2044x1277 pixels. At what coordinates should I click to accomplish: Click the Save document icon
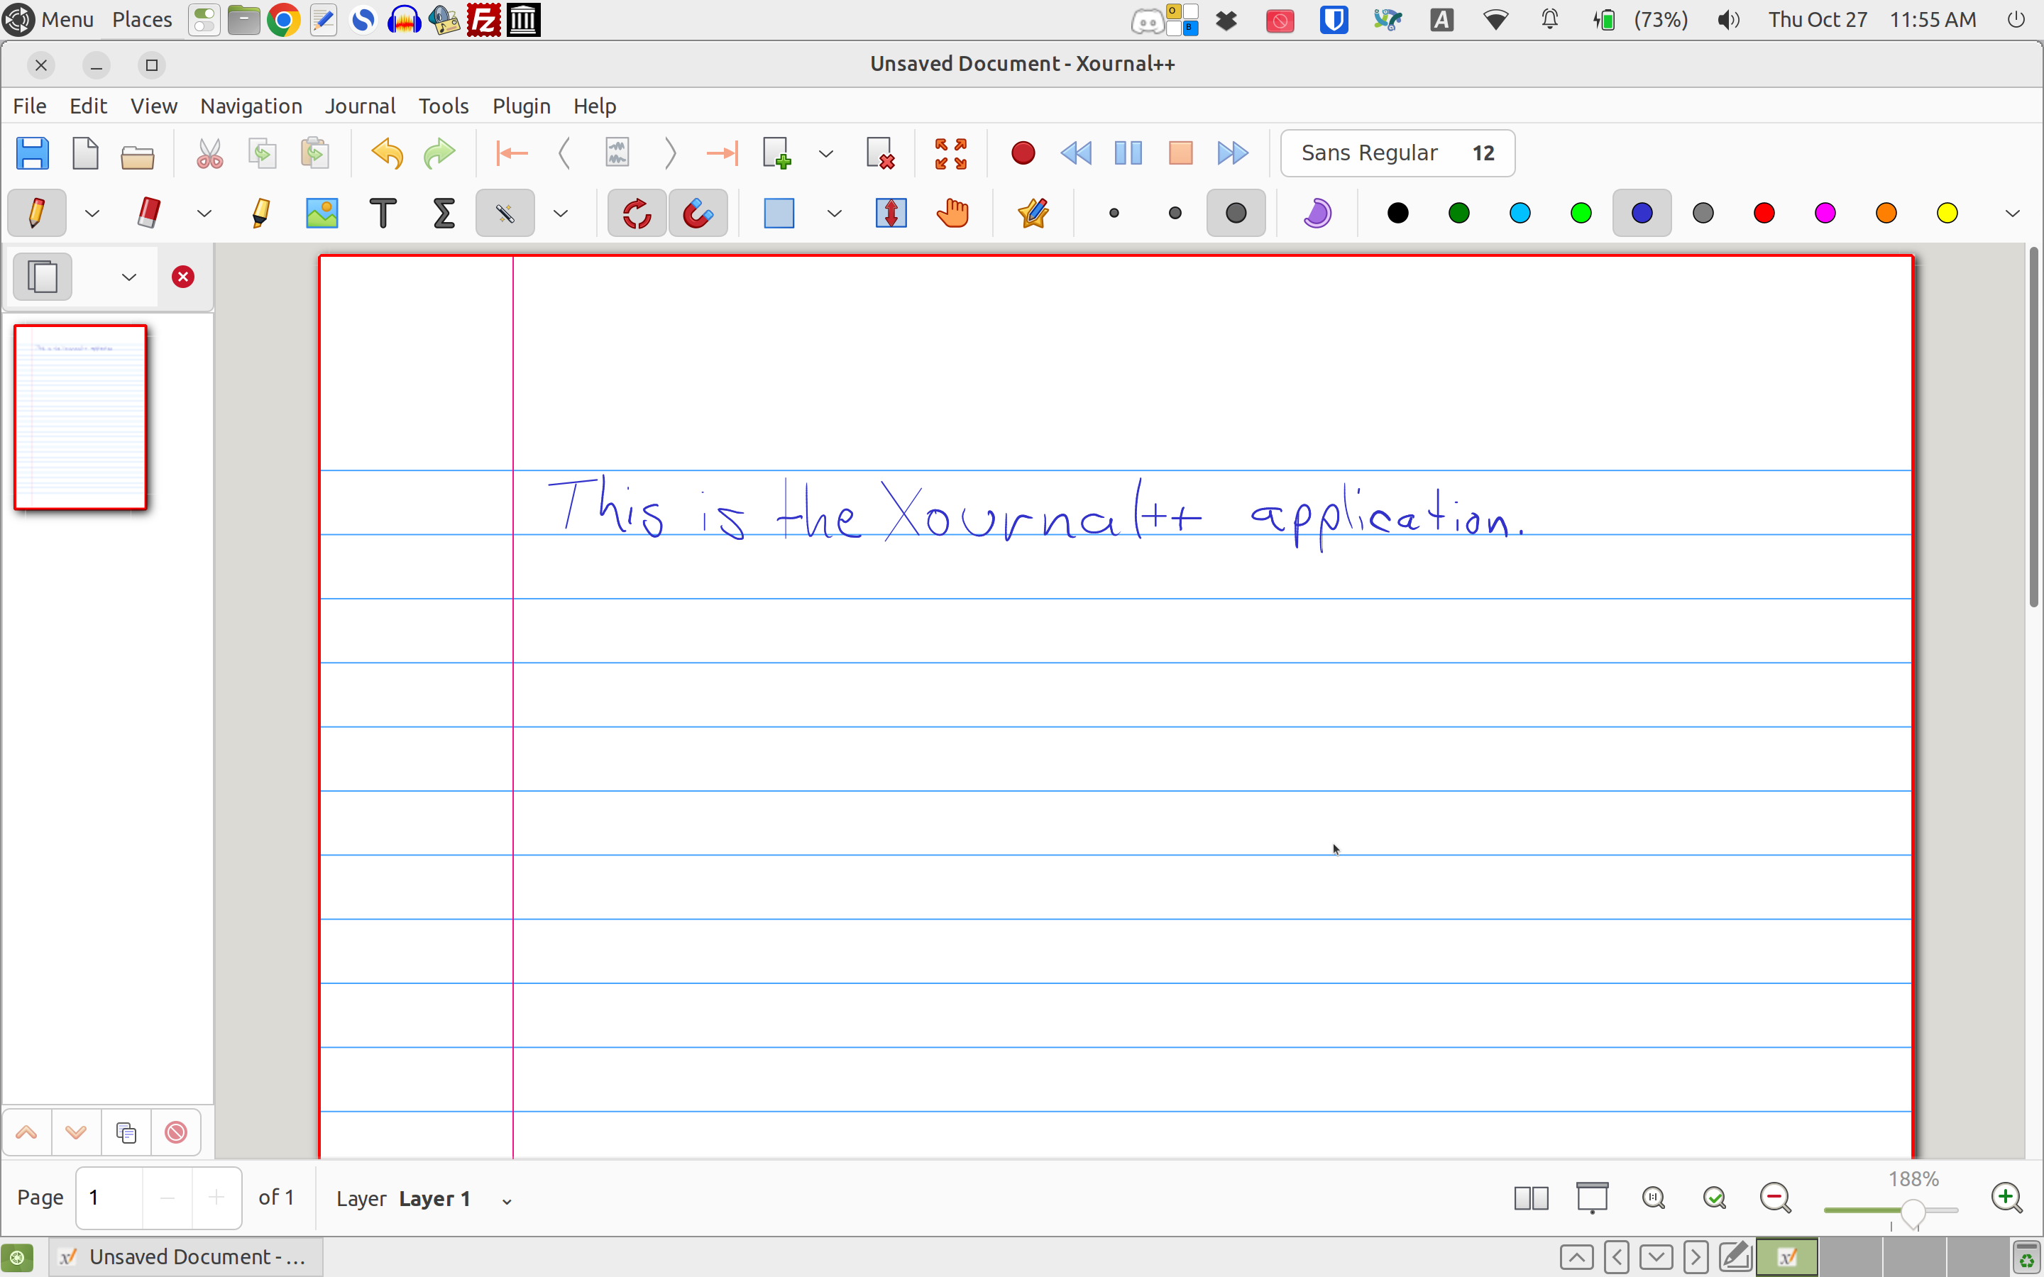33,153
